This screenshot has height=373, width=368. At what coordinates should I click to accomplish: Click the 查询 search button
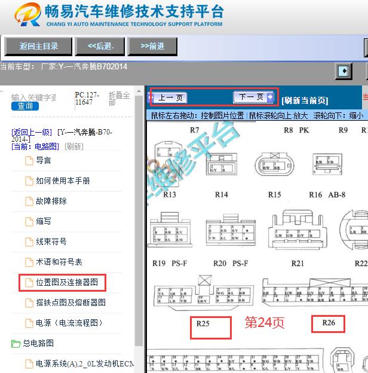[x=25, y=106]
